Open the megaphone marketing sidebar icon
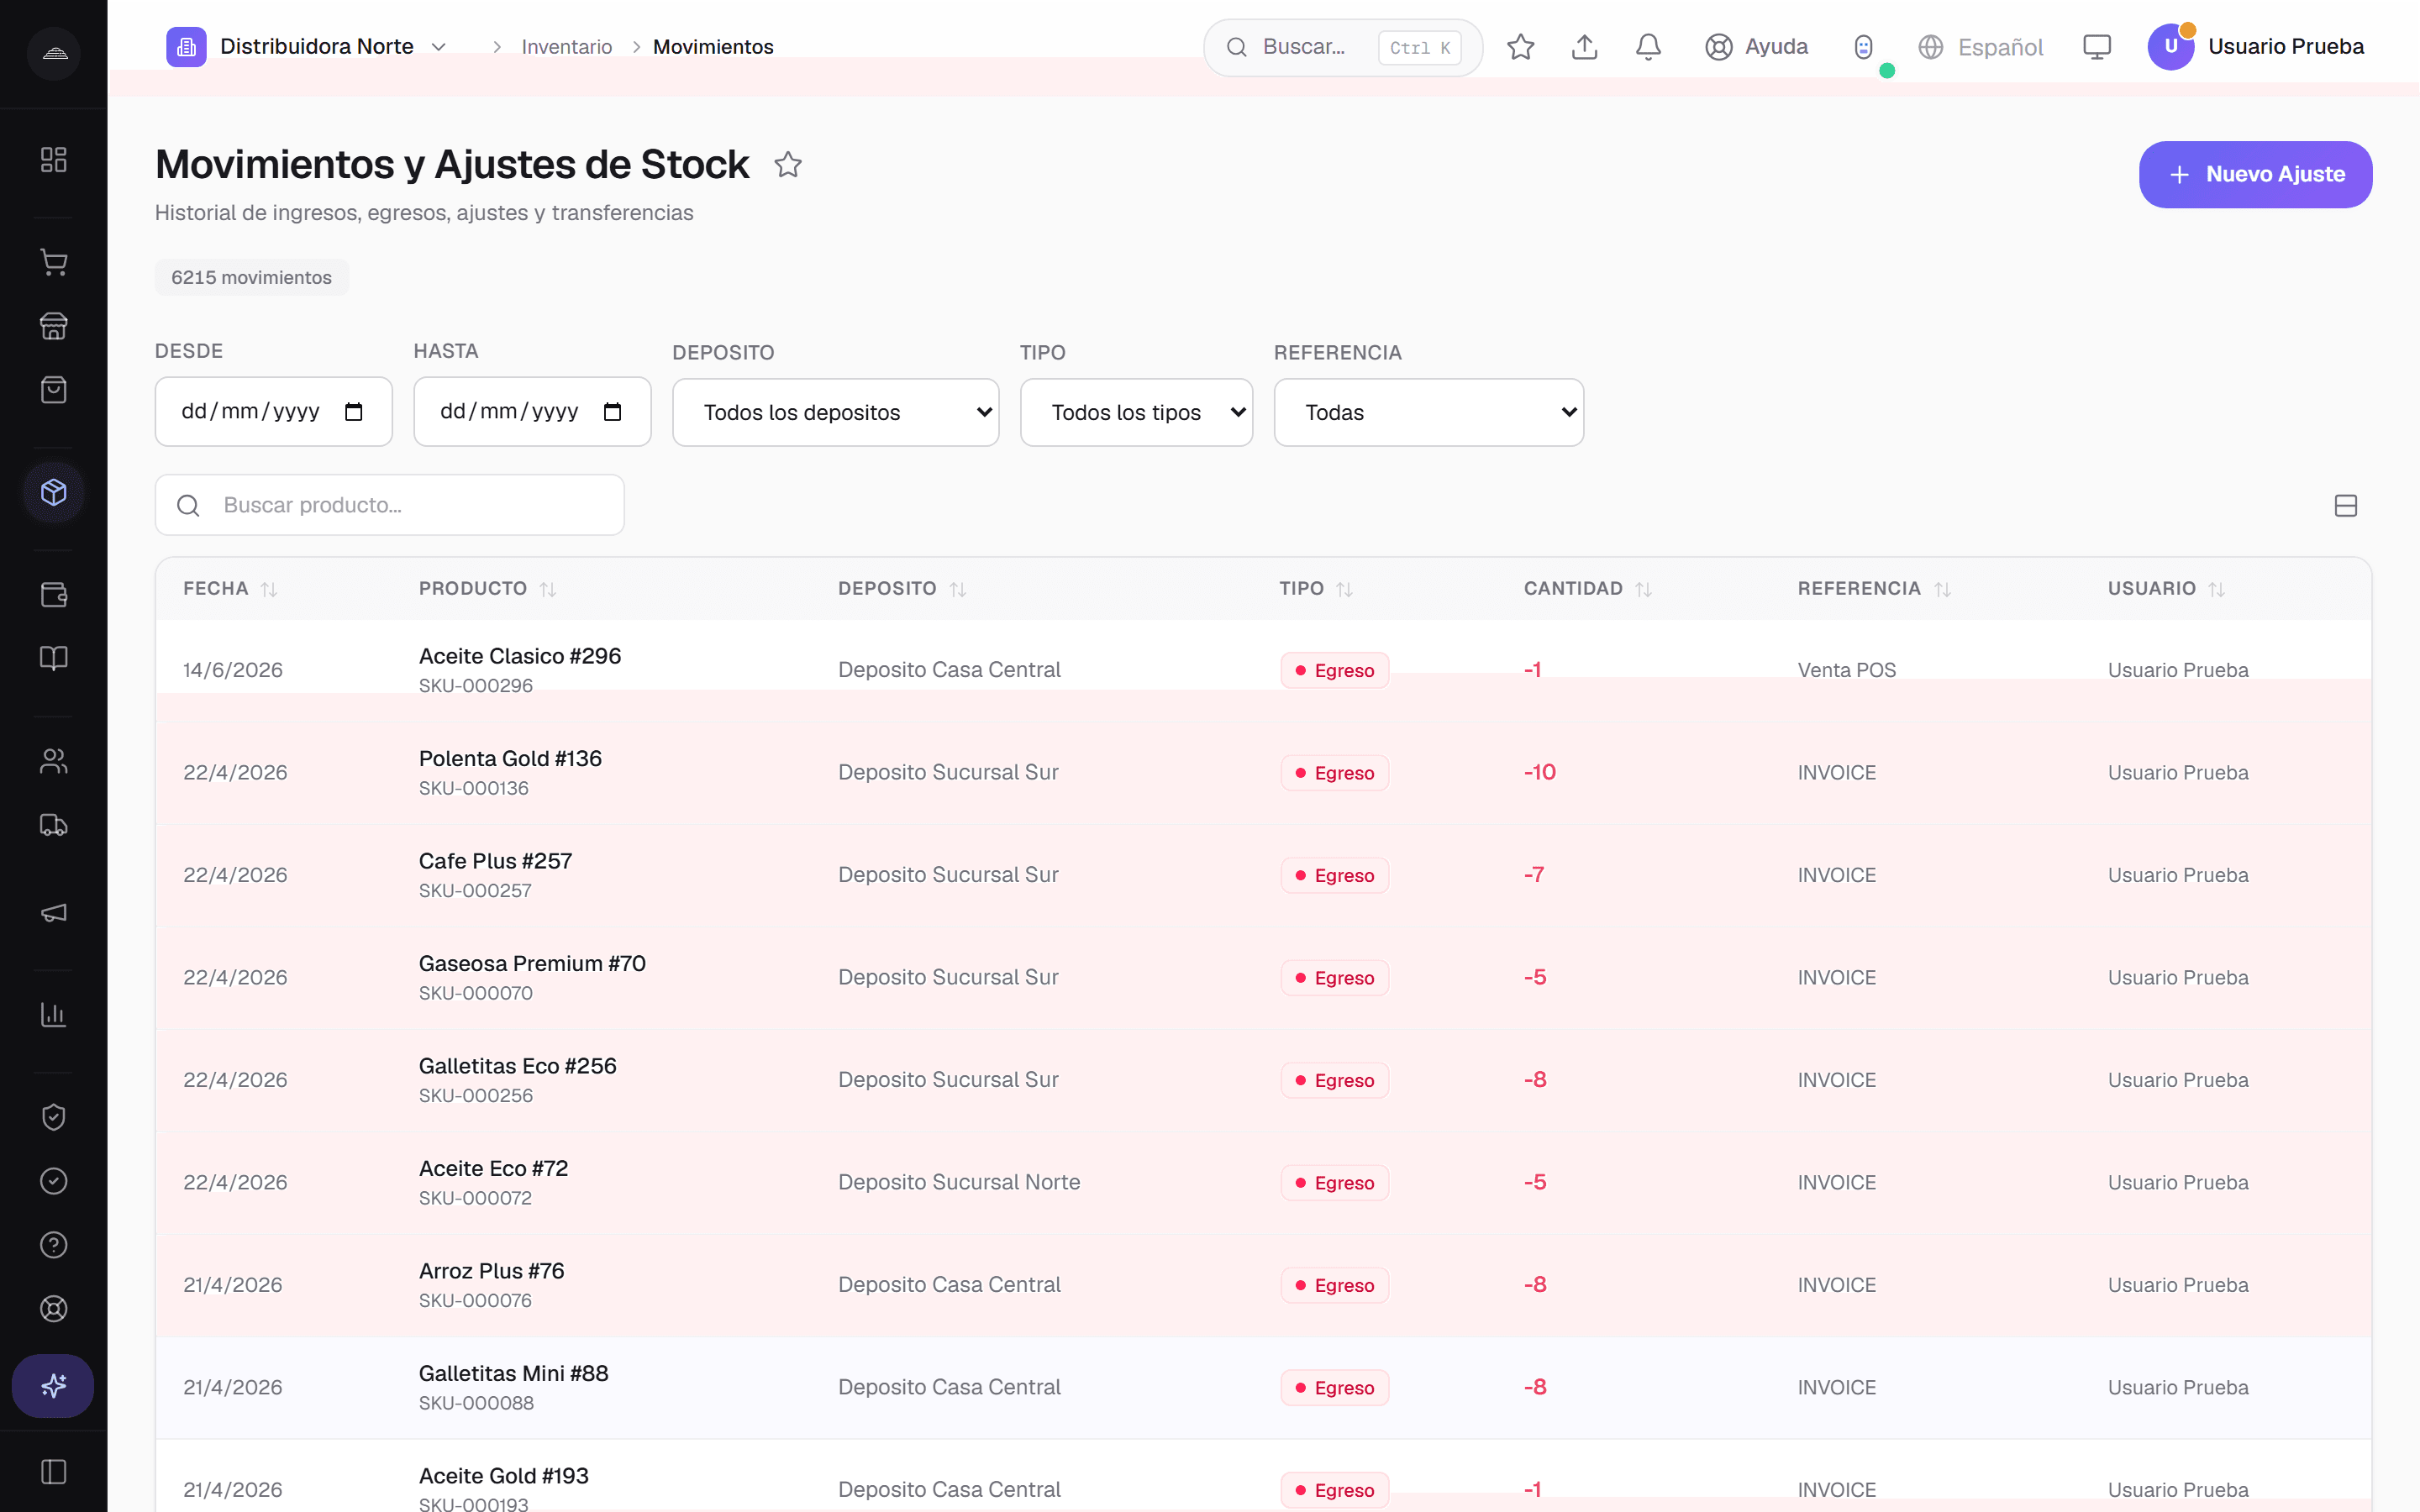 pos(54,912)
